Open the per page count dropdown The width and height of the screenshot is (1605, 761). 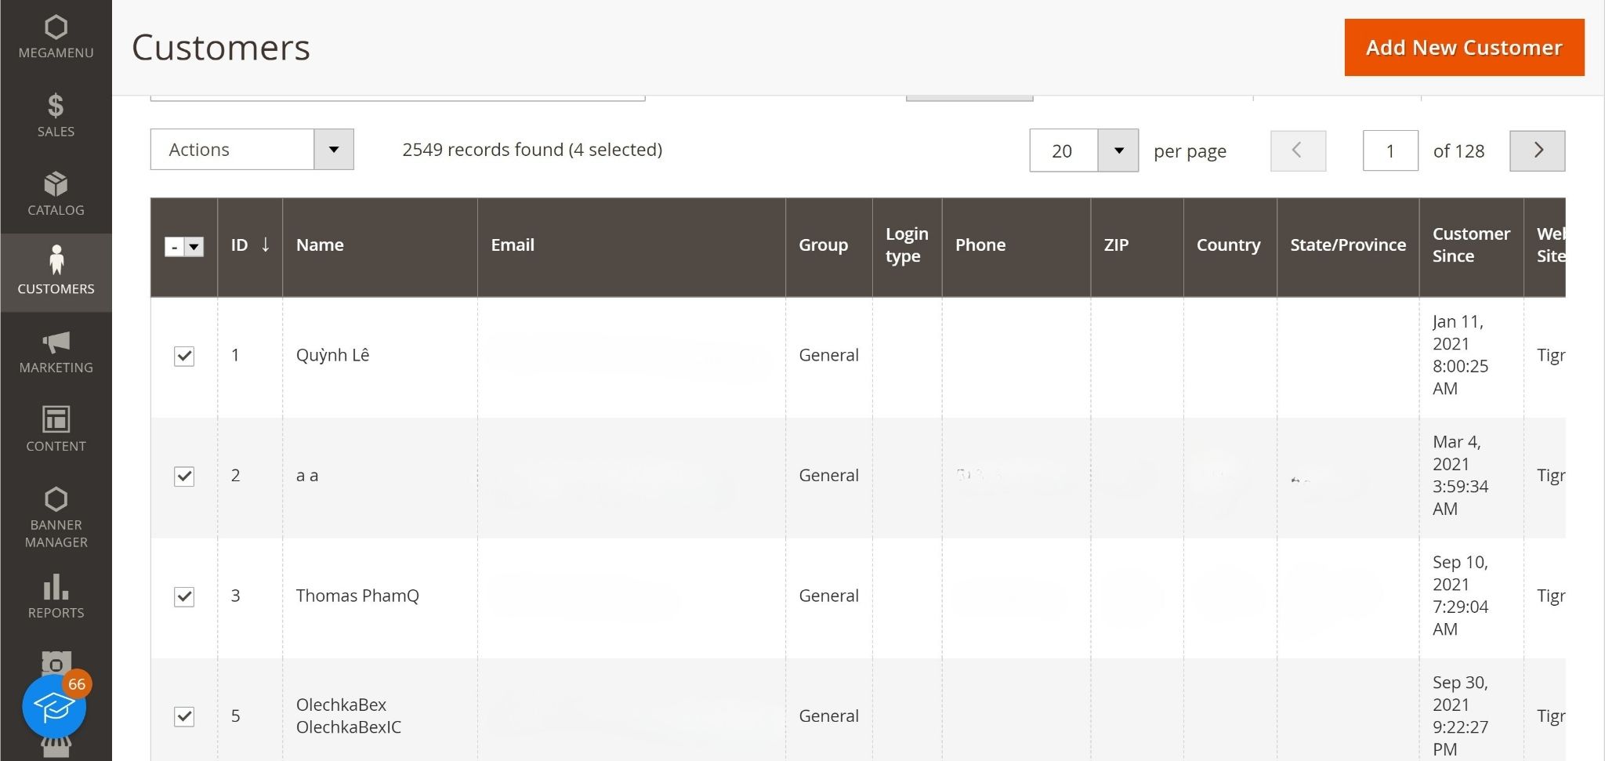coord(1118,150)
